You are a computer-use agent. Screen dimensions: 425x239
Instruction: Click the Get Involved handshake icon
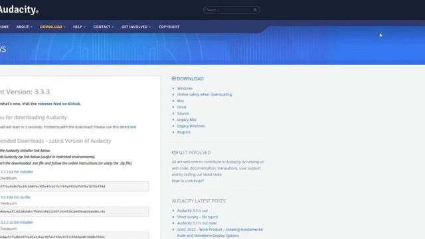pyautogui.click(x=175, y=153)
